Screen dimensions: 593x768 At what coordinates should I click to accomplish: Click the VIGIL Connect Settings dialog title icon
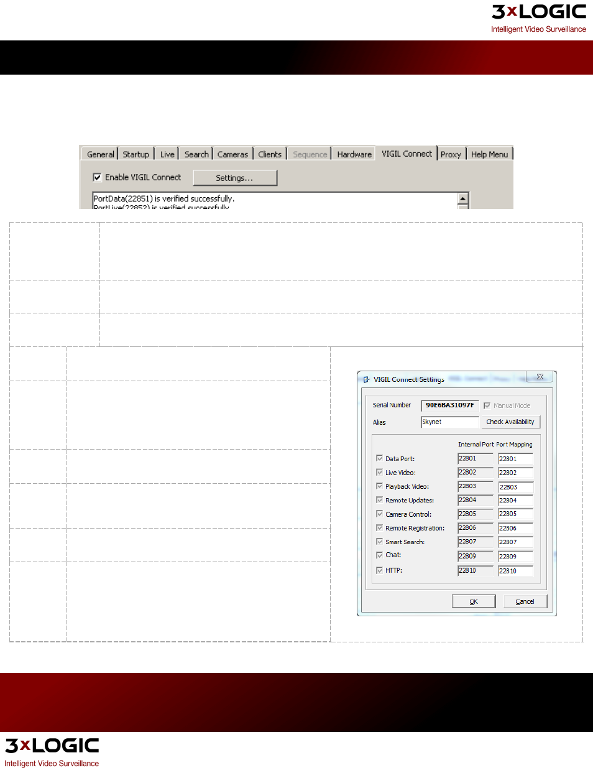tap(367, 379)
